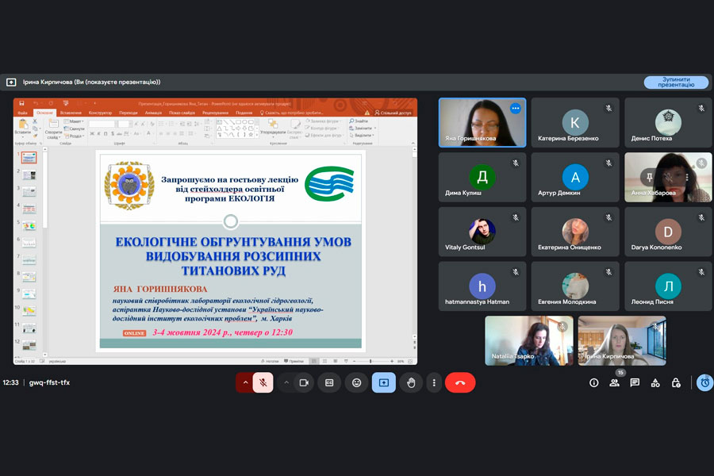Toggle underline П formatting
The width and height of the screenshot is (714, 476).
pos(106,133)
